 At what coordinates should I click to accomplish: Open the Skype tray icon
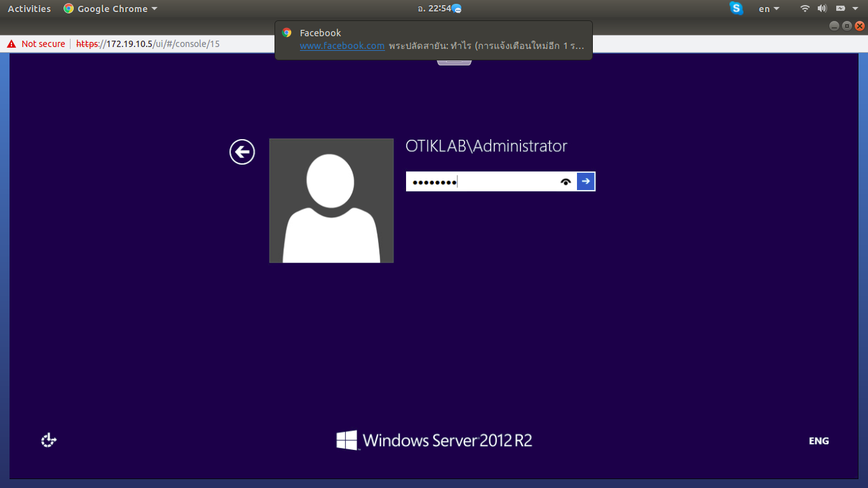[x=736, y=8]
